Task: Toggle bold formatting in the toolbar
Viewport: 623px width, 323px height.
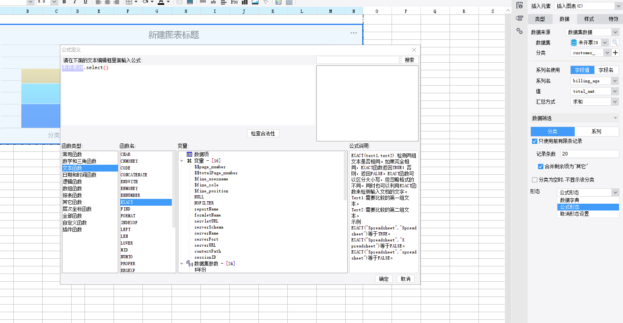Action: (x=64, y=2)
